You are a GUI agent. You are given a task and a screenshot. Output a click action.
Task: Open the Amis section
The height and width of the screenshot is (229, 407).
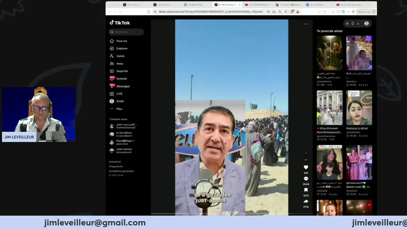[116, 64]
